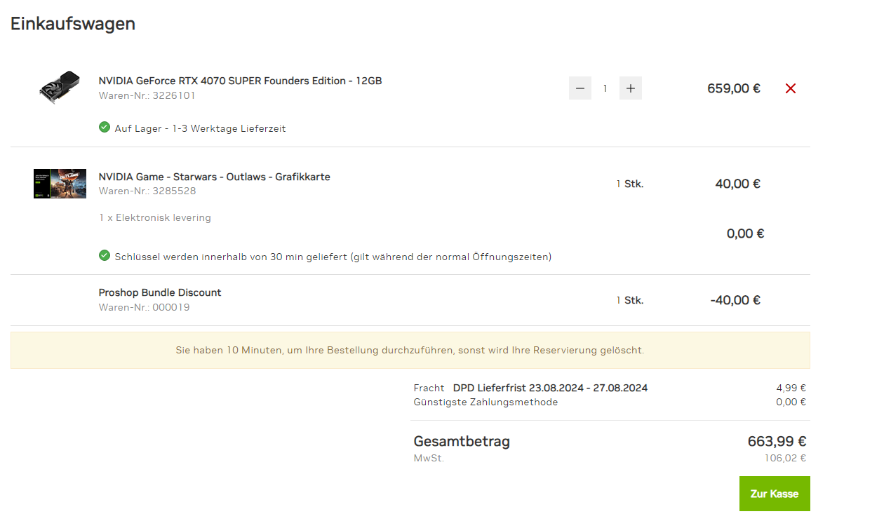The height and width of the screenshot is (521, 891).
Task: Click 1 Stk. in the Starwars Outlaws row
Action: 630,184
